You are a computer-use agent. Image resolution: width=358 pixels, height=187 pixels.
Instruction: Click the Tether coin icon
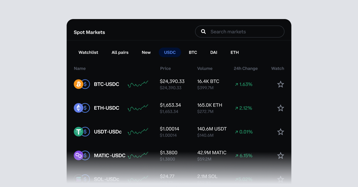pyautogui.click(x=78, y=132)
